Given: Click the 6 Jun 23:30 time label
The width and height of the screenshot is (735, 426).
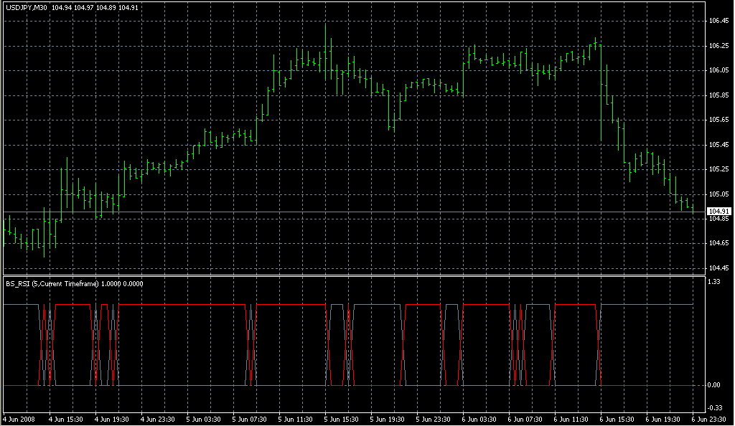Looking at the screenshot, I should click(x=708, y=420).
